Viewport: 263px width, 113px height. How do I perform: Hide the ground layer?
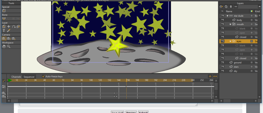pos(222,63)
